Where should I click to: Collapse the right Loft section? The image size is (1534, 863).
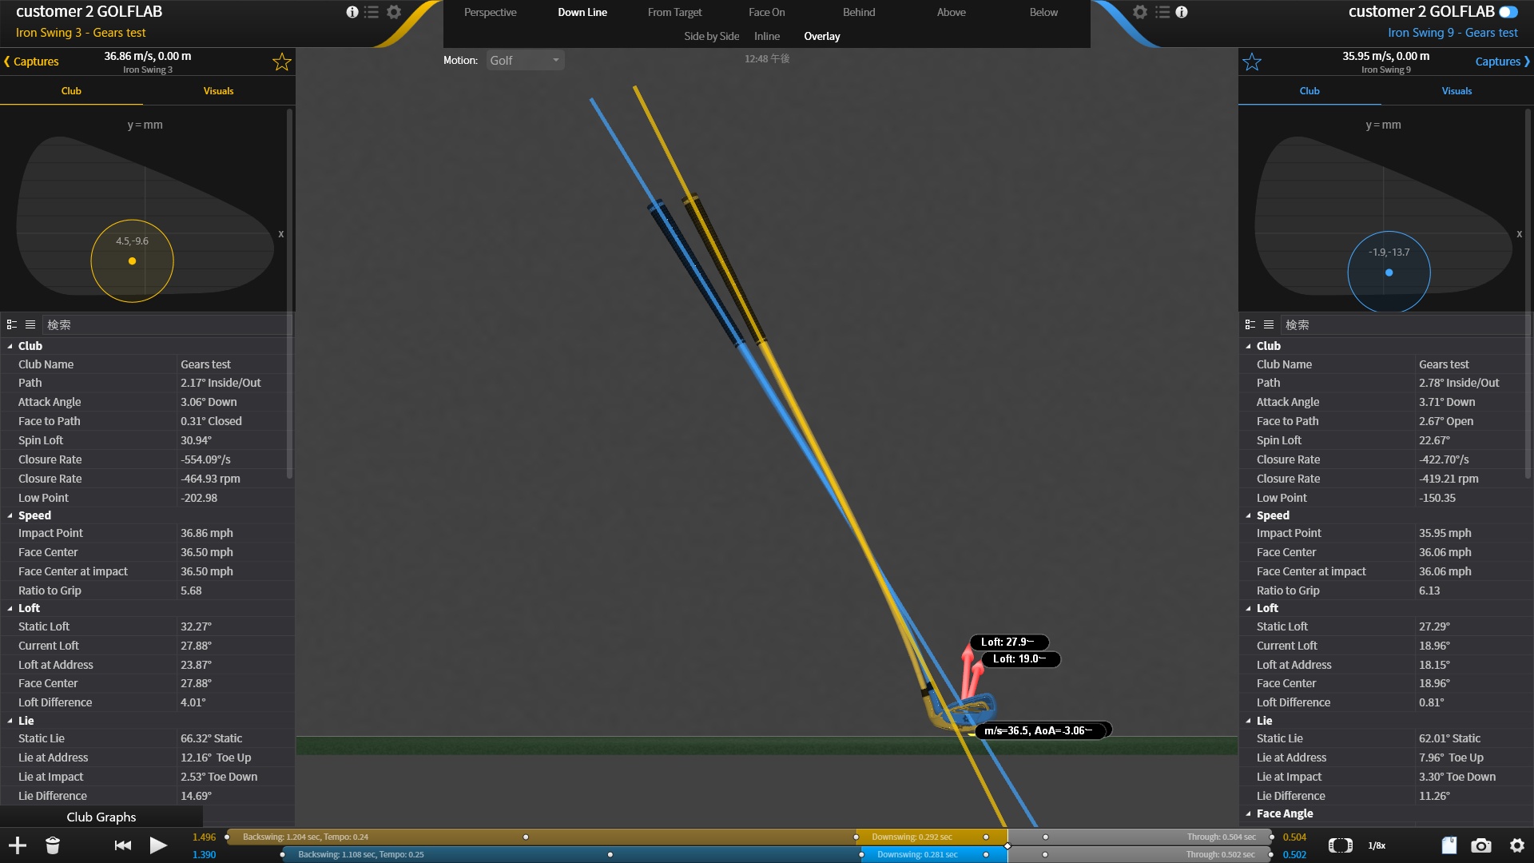[1249, 608]
